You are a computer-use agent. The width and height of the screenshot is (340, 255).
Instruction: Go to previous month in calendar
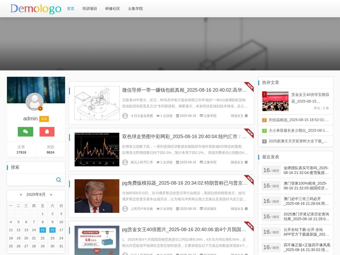(21, 194)
